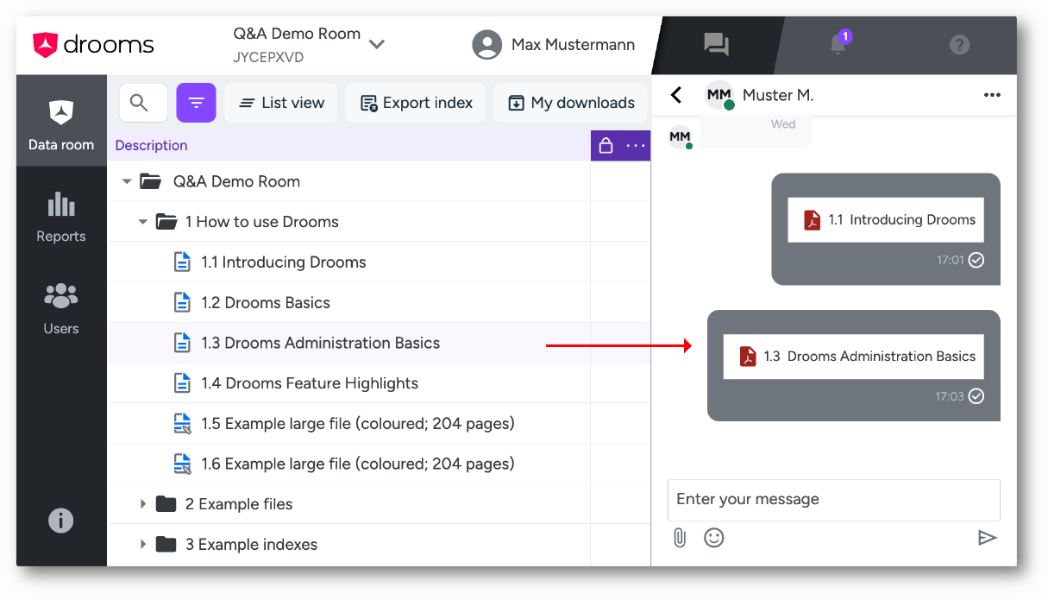Open the notifications bell
This screenshot has height=600, width=1048.
point(838,45)
